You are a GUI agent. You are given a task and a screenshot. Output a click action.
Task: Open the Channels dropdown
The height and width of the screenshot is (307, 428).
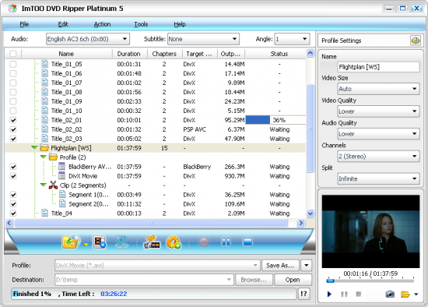pos(378,156)
